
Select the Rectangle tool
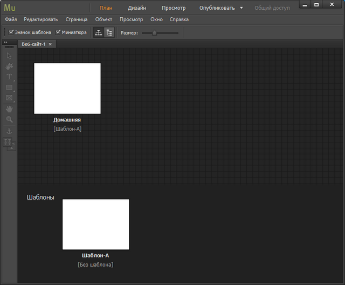9,87
